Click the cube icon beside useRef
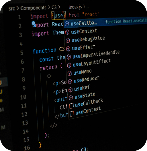This screenshot has height=151, width=147. tap(70, 90)
